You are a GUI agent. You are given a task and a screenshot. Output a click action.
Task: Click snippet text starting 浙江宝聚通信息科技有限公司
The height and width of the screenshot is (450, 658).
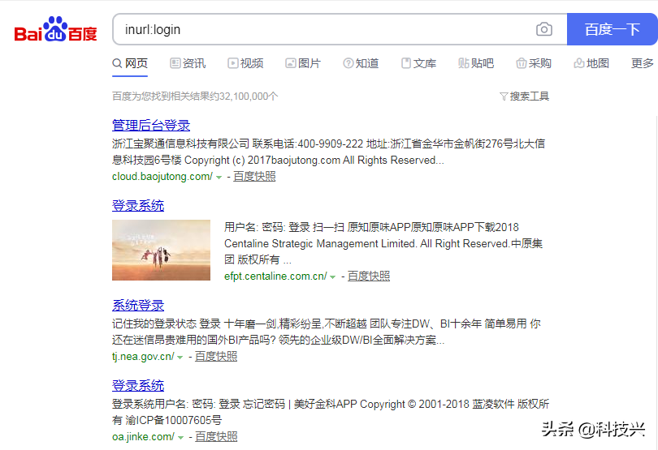tap(328, 152)
